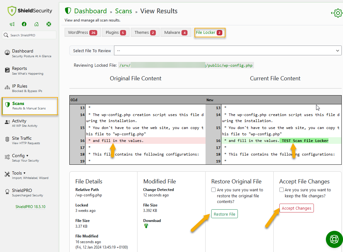Click the Tools wrench icon
343x252 pixels.
[7, 174]
